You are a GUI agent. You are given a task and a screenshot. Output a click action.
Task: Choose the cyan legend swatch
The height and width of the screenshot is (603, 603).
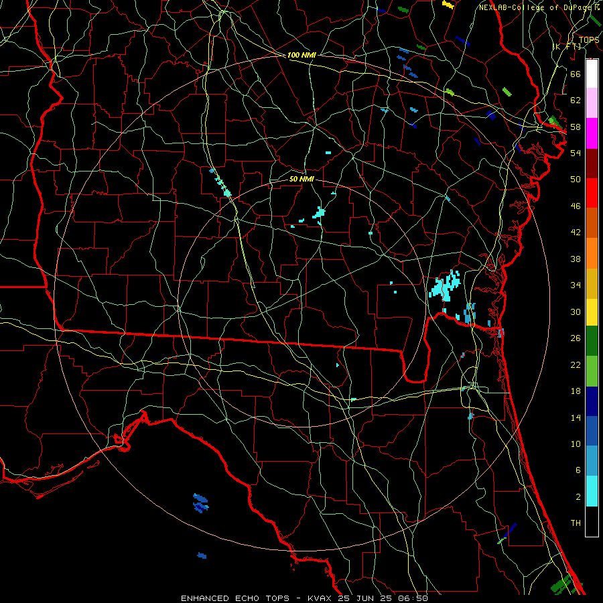pos(592,491)
